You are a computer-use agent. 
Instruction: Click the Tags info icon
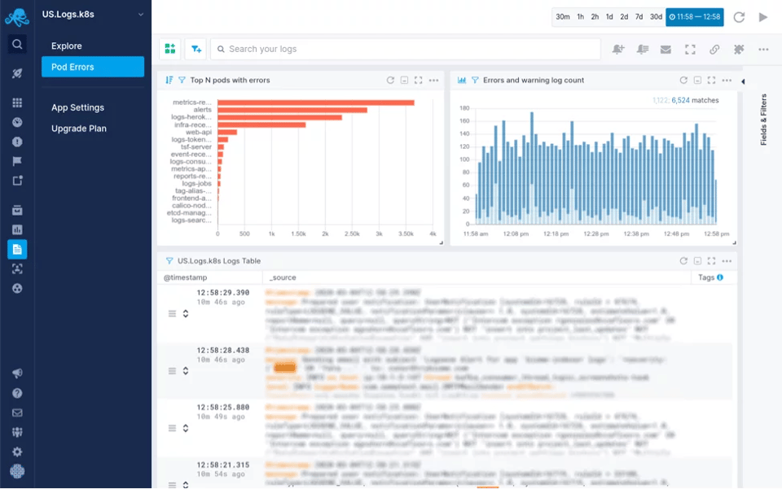pyautogui.click(x=719, y=277)
